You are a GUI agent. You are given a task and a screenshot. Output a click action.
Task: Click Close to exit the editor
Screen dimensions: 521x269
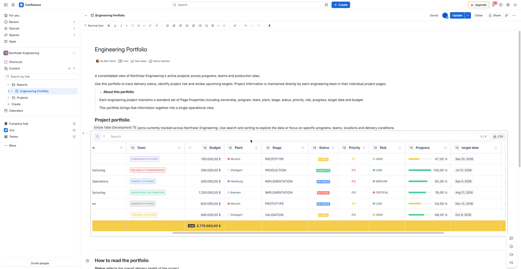(x=478, y=16)
